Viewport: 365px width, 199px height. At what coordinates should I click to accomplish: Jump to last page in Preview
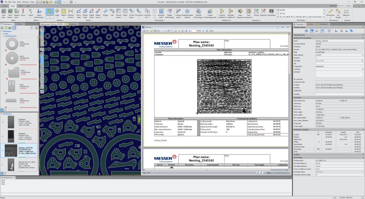coord(207,31)
